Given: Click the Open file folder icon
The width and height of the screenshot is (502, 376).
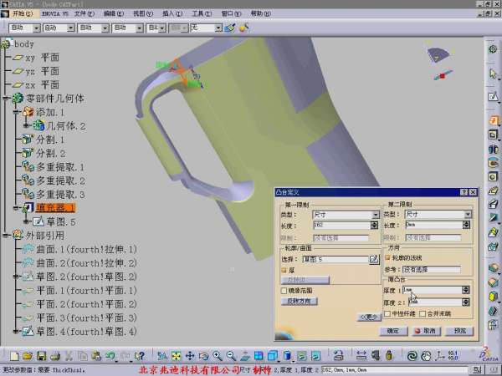Looking at the screenshot, I should (28, 356).
